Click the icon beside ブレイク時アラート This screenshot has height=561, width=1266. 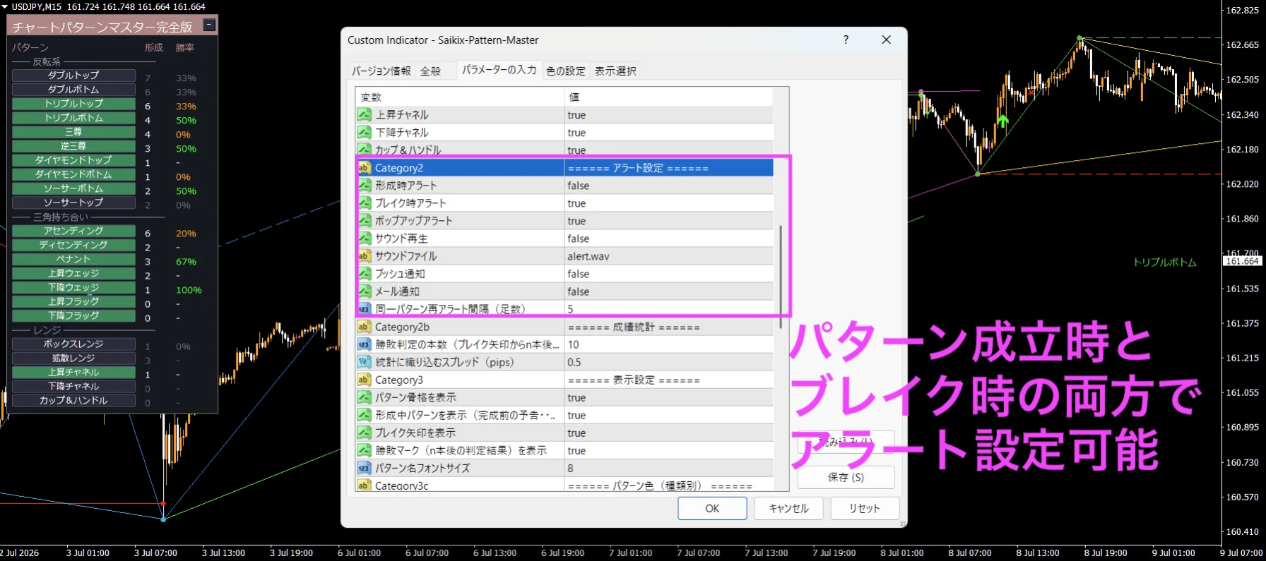point(364,203)
